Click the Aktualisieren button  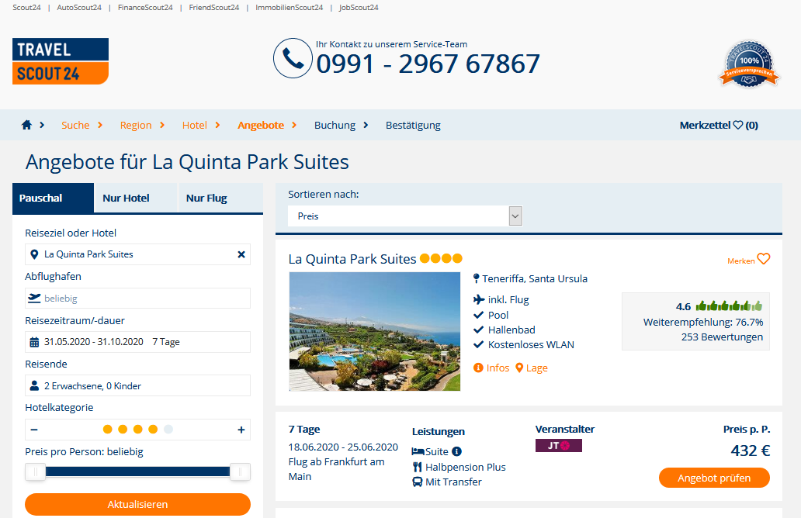pyautogui.click(x=137, y=504)
